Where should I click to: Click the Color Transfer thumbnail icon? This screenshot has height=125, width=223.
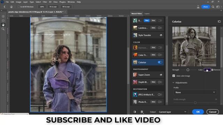click(x=135, y=55)
